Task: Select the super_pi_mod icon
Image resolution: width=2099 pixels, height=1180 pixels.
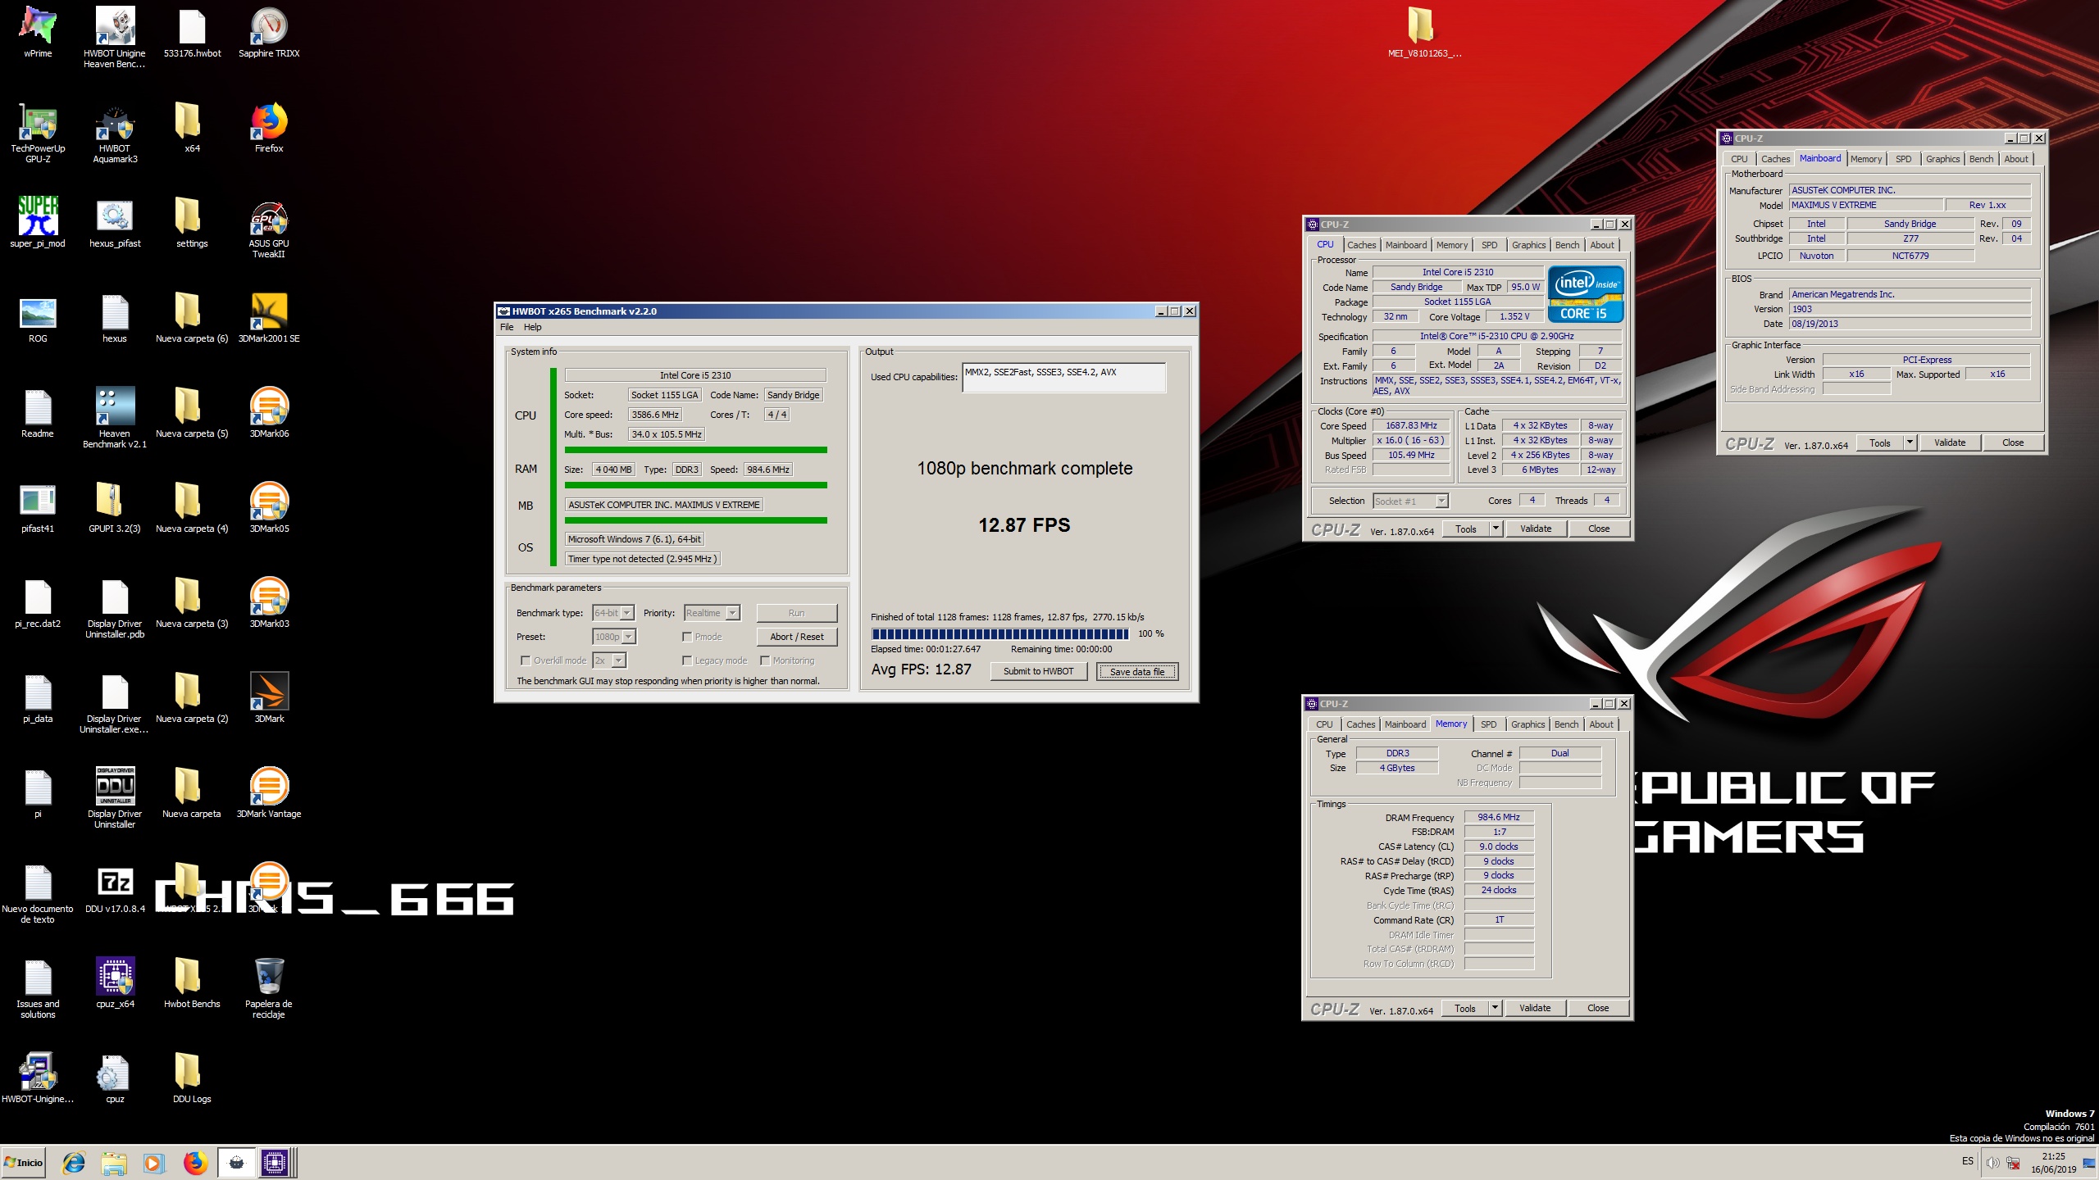Action: click(x=38, y=222)
